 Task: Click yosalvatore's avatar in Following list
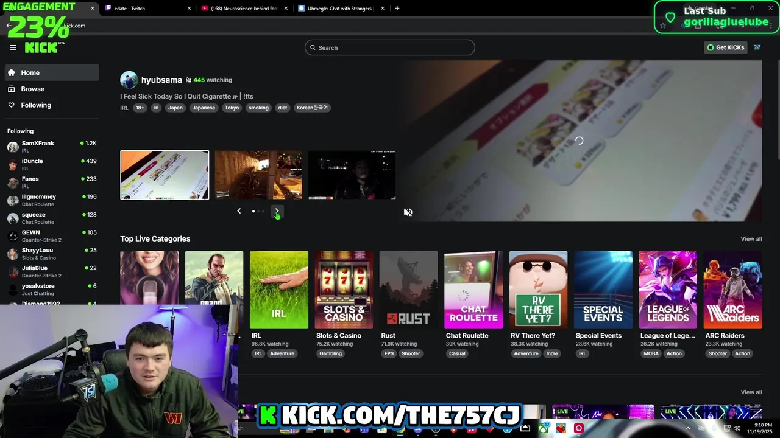[13, 290]
